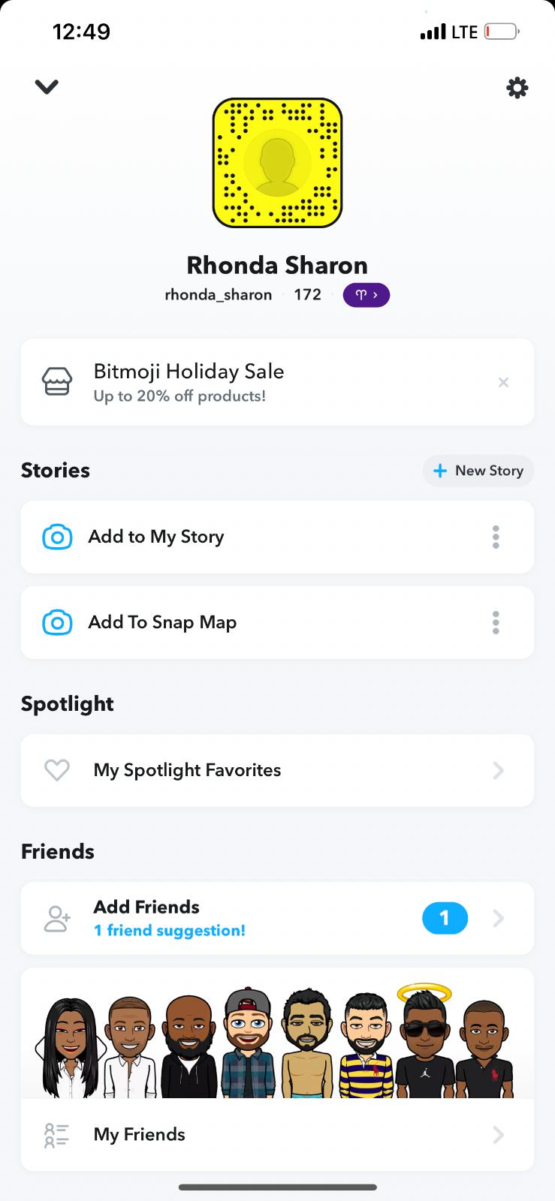
Task: Dismiss the Bitmoji Holiday Sale banner
Action: pos(503,383)
